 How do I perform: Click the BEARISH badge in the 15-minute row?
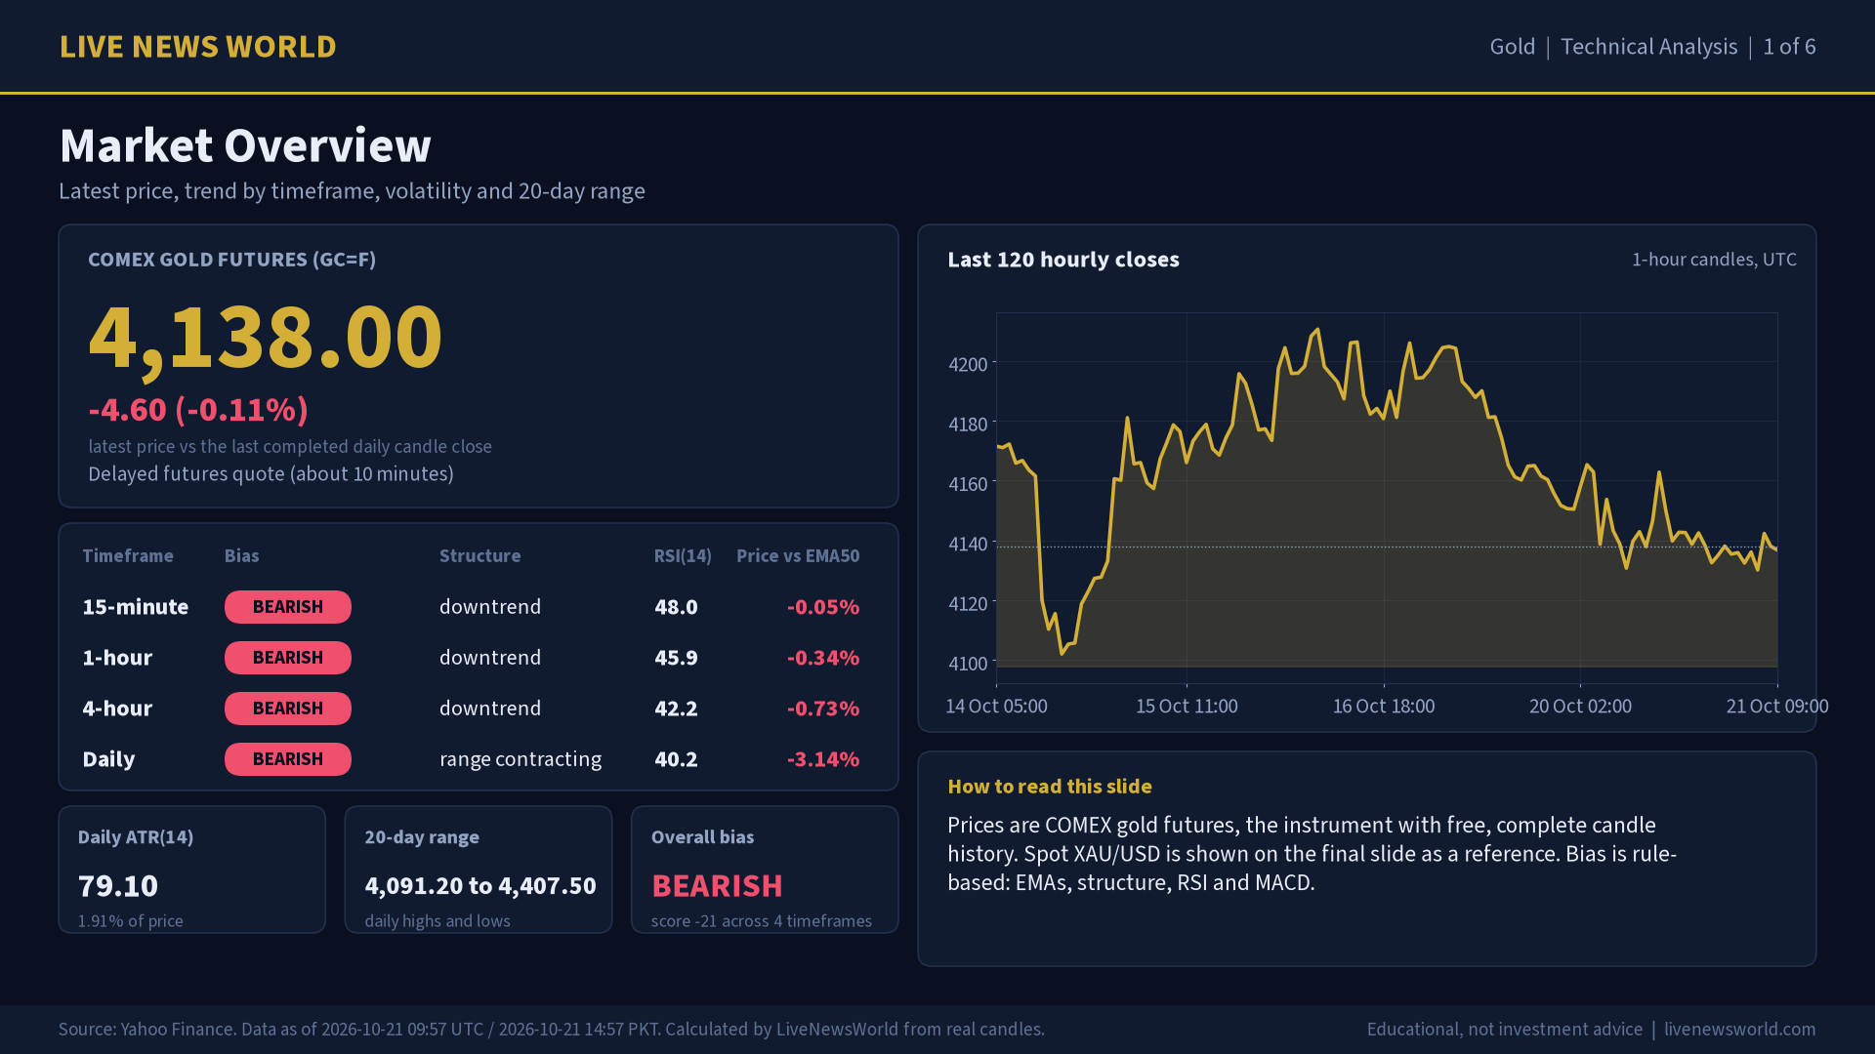coord(288,607)
